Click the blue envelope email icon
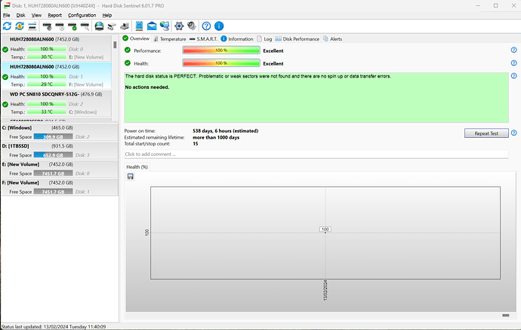 (x=152, y=26)
